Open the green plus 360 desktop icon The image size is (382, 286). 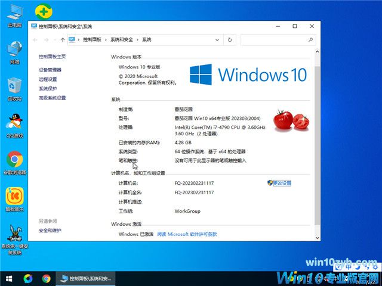point(44,11)
